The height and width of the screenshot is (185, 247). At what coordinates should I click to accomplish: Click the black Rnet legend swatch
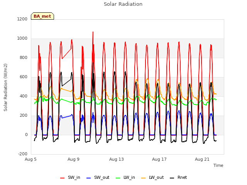(172, 178)
